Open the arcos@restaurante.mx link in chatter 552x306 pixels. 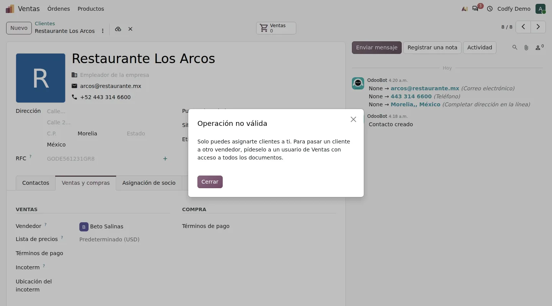[425, 88]
